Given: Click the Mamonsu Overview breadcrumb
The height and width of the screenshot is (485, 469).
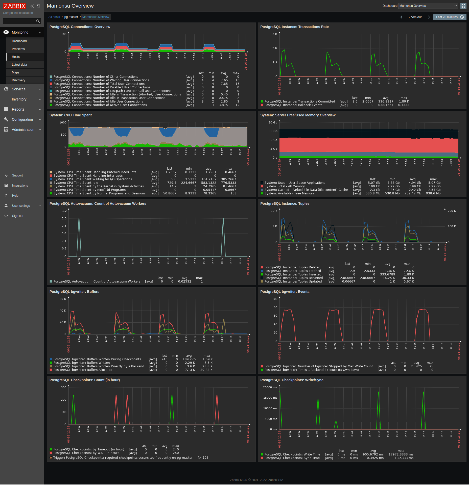Looking at the screenshot, I should click(x=96, y=17).
